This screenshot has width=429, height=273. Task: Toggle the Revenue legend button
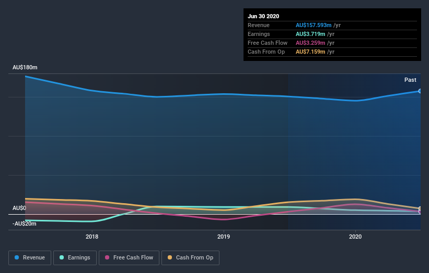pos(30,258)
